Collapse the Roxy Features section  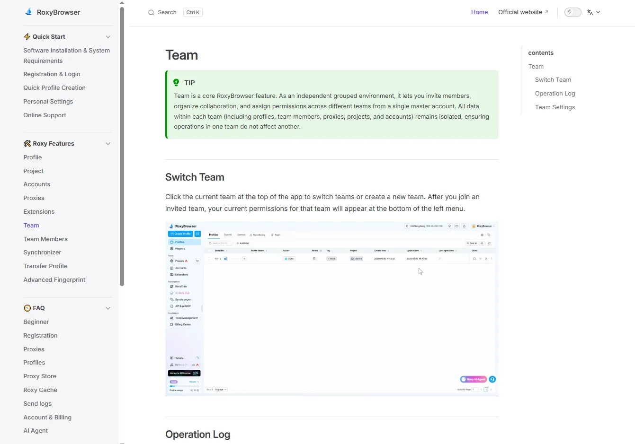pyautogui.click(x=108, y=144)
